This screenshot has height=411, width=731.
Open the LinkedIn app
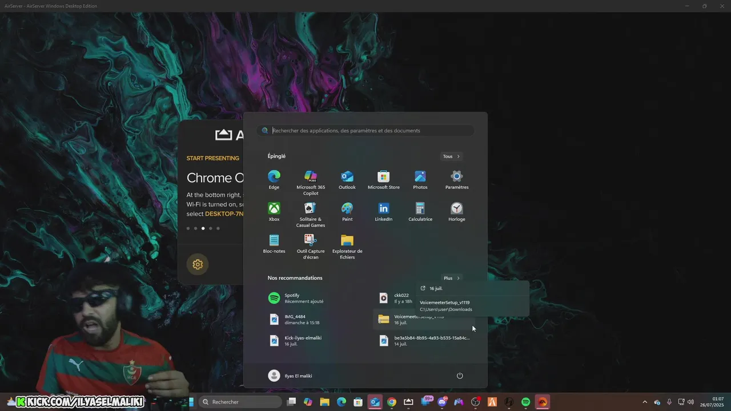384,212
